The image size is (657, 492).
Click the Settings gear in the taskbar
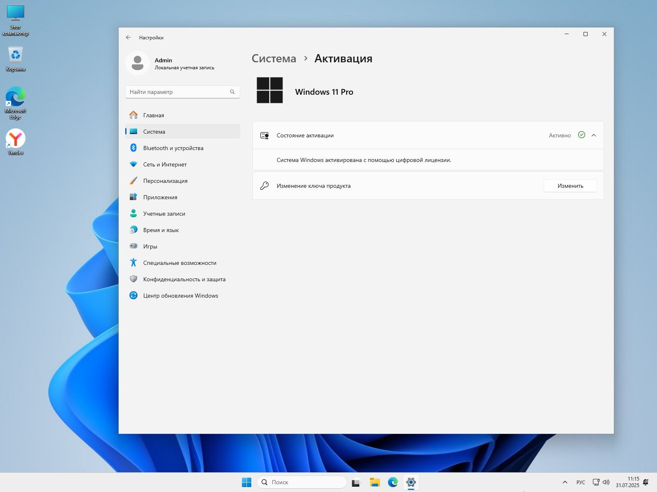pyautogui.click(x=411, y=482)
